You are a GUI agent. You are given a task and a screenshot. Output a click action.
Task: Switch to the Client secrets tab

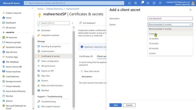102,56
